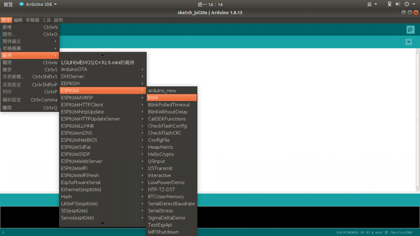Expand the DNSServer examples
Image resolution: width=420 pixels, height=236 pixels.
tap(103, 77)
